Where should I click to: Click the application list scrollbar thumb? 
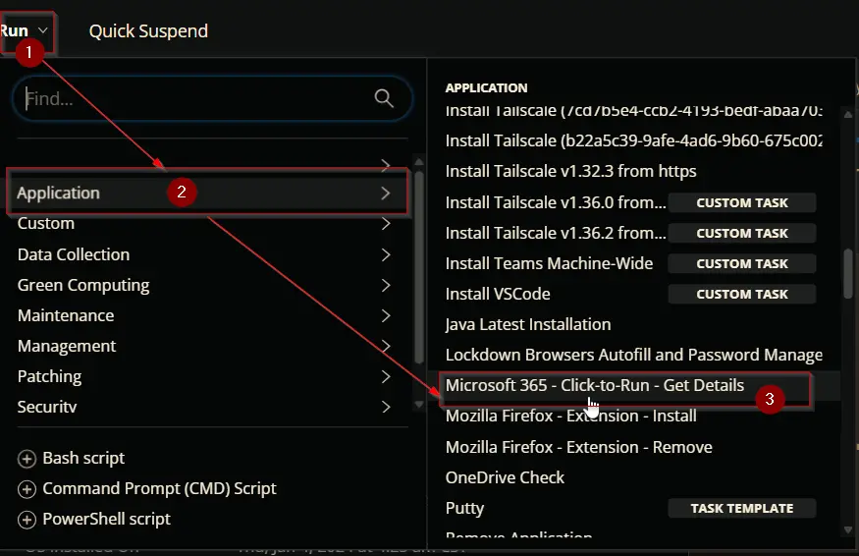coord(848,273)
